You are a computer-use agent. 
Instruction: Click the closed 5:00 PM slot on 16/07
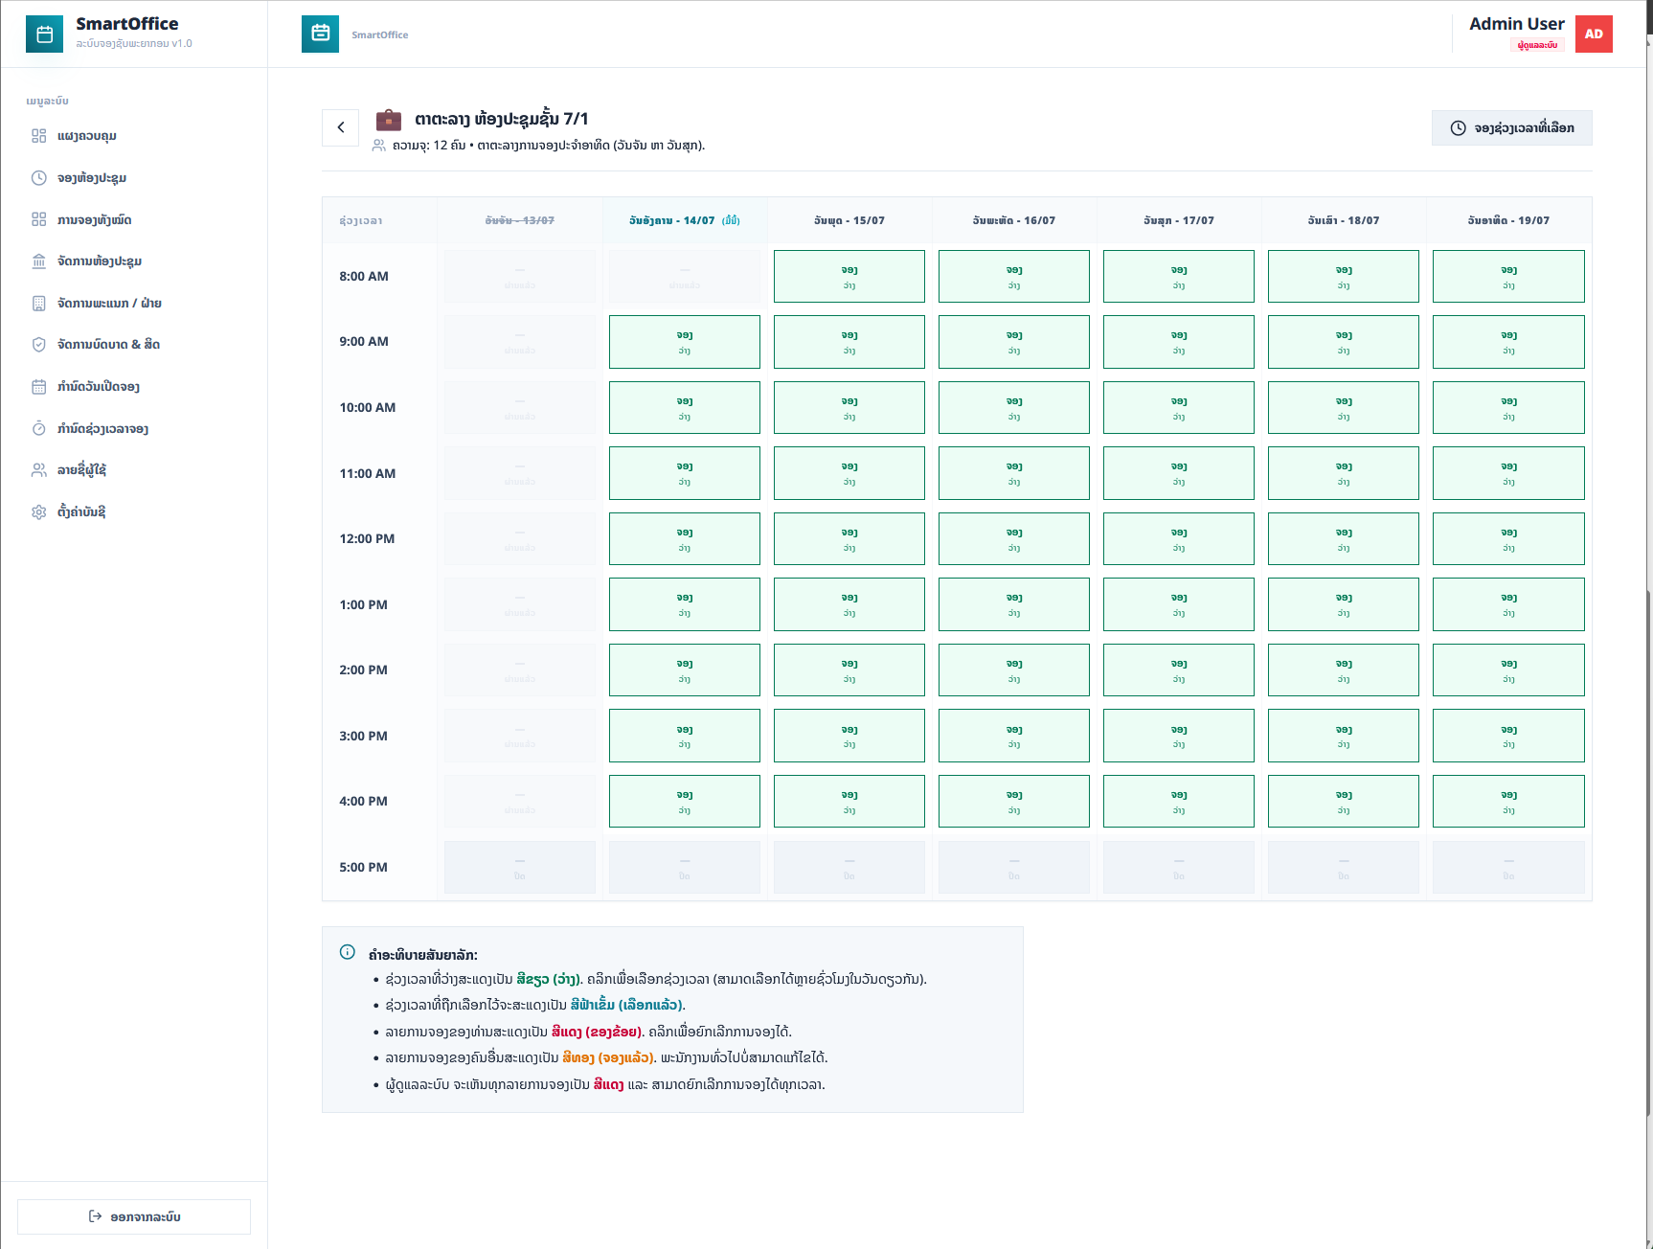[x=1014, y=867]
